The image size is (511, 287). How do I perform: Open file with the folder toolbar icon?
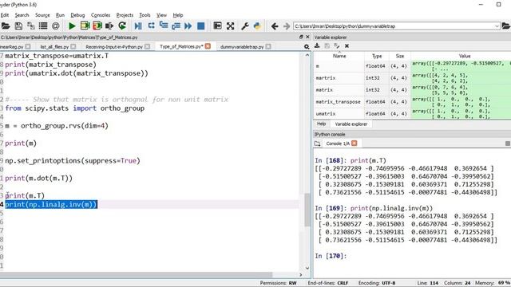coord(6,26)
